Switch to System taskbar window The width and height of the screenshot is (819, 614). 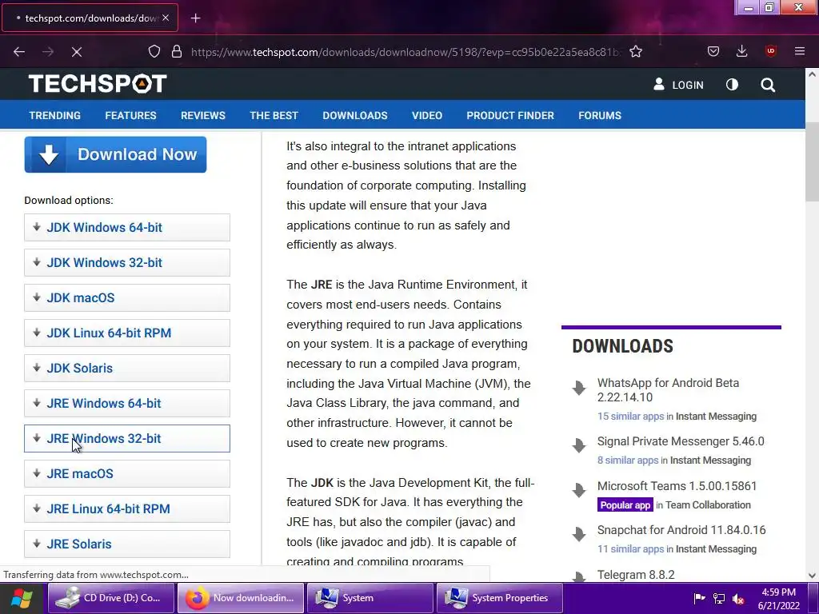370,598
